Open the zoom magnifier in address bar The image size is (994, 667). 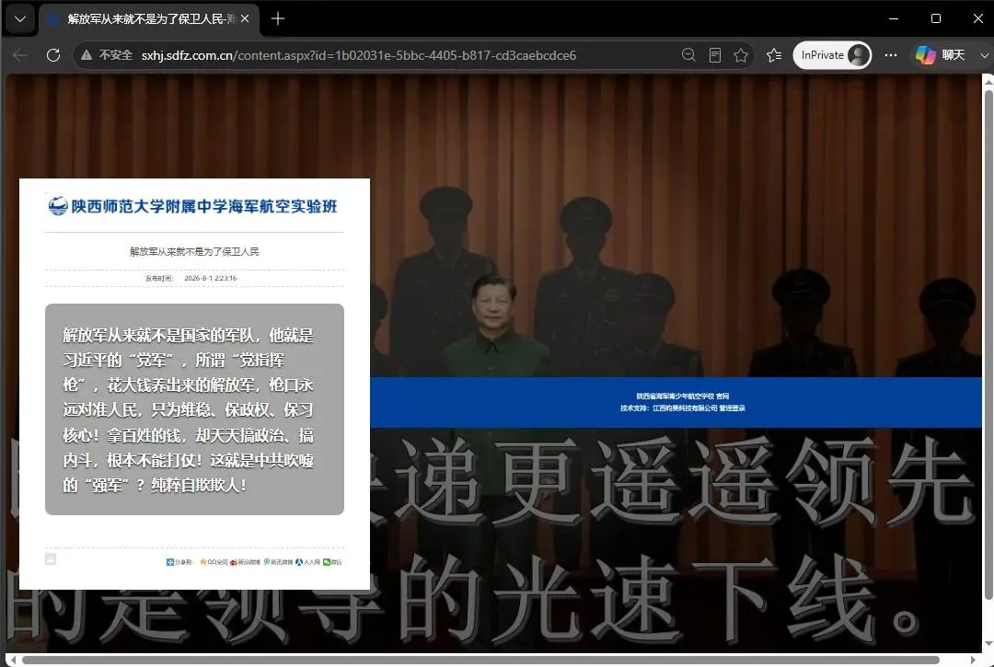(688, 55)
